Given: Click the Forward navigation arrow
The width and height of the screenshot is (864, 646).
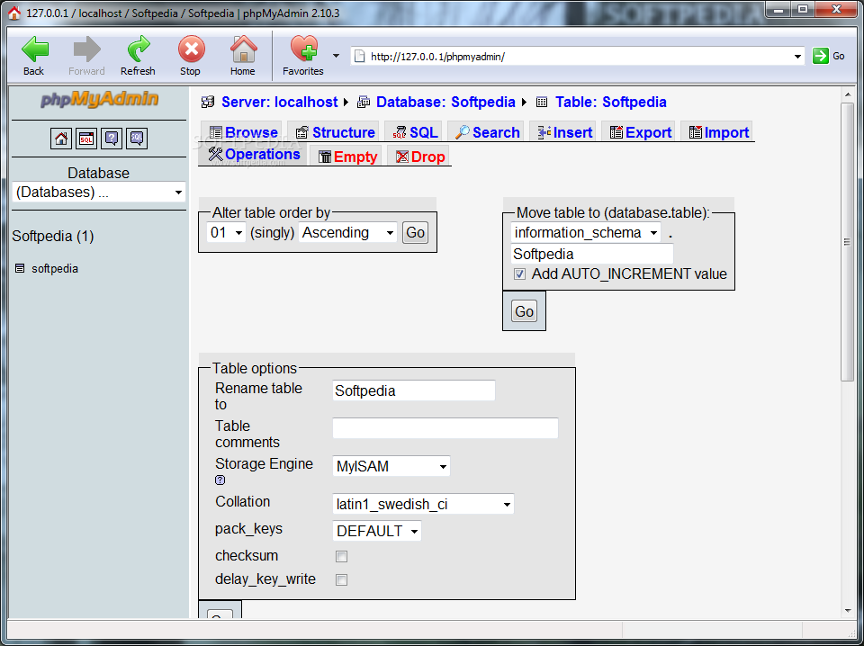Looking at the screenshot, I should tap(86, 50).
